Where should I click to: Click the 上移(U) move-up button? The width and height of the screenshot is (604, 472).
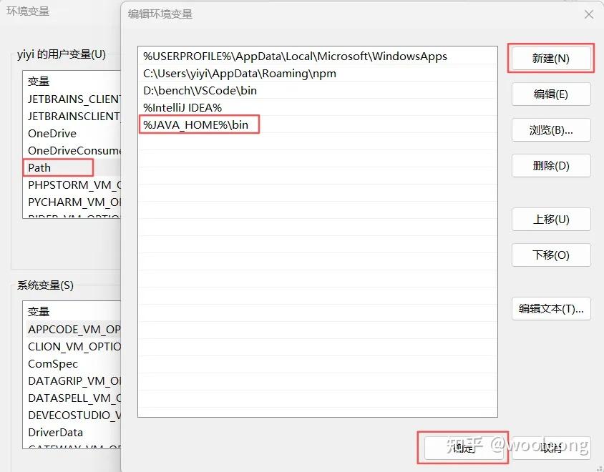tap(550, 219)
